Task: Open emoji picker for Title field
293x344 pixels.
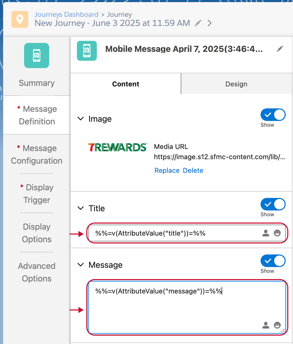Action: [x=277, y=233]
